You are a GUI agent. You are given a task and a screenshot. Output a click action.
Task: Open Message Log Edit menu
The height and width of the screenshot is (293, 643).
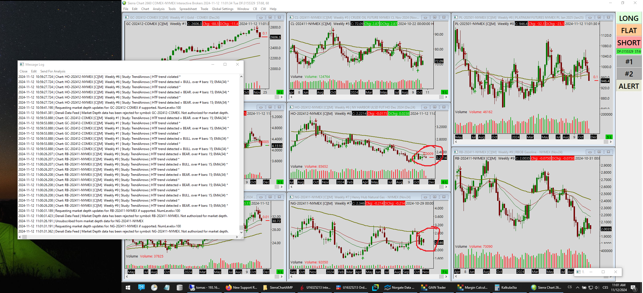pyautogui.click(x=34, y=71)
